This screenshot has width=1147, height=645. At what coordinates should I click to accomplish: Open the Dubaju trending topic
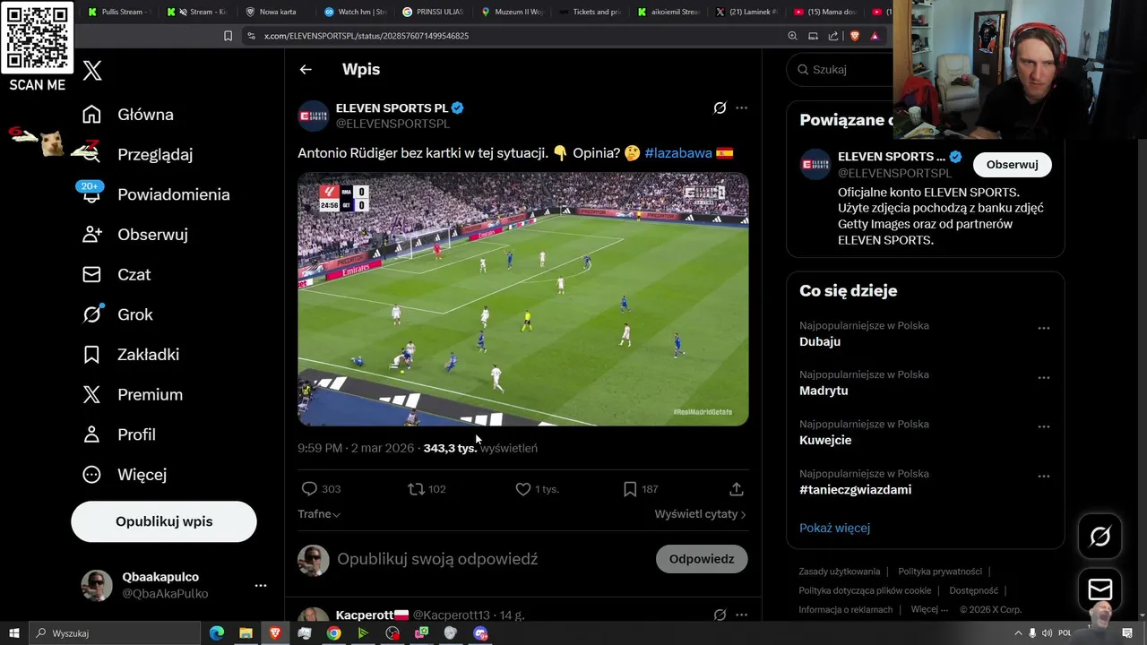pyautogui.click(x=820, y=341)
